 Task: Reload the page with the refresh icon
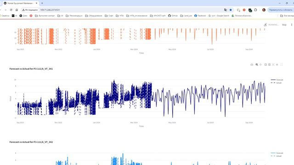pos(11,10)
